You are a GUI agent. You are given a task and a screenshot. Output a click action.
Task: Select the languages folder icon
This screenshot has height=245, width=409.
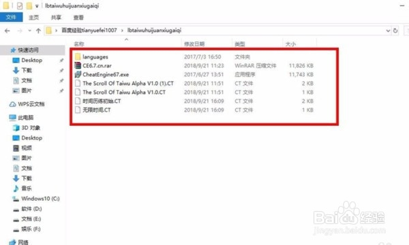coord(78,56)
